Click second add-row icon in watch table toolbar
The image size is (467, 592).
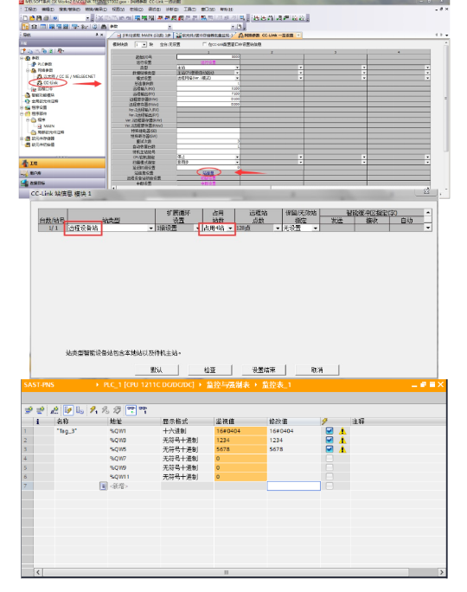[x=41, y=410]
